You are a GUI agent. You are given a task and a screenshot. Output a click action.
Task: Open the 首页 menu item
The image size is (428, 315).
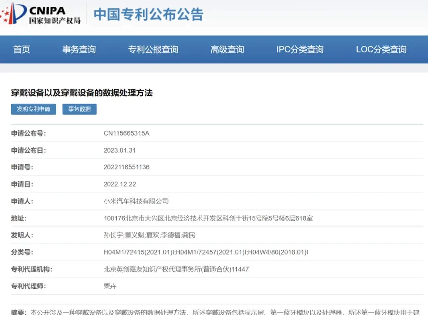22,50
